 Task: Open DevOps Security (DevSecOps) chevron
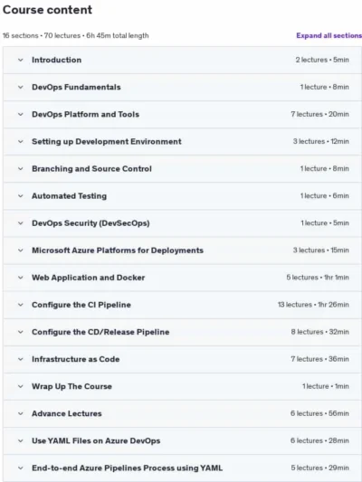[21, 223]
